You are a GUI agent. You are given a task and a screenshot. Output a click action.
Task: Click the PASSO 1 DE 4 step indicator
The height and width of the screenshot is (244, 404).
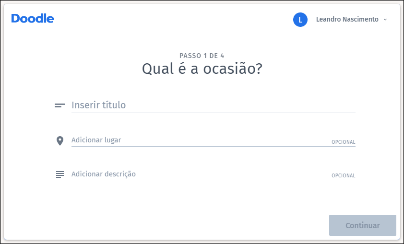202,56
